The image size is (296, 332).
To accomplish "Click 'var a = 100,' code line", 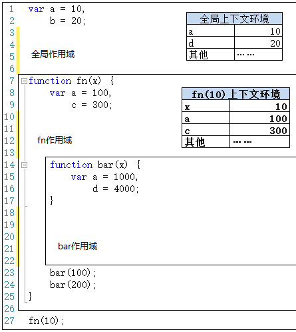I will pos(80,93).
